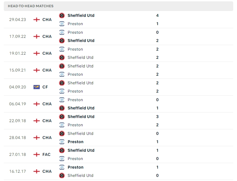Viewport: 237px width, 181px height.
Task: Click Preston crest in 16.12.17 match
Action: point(62,167)
